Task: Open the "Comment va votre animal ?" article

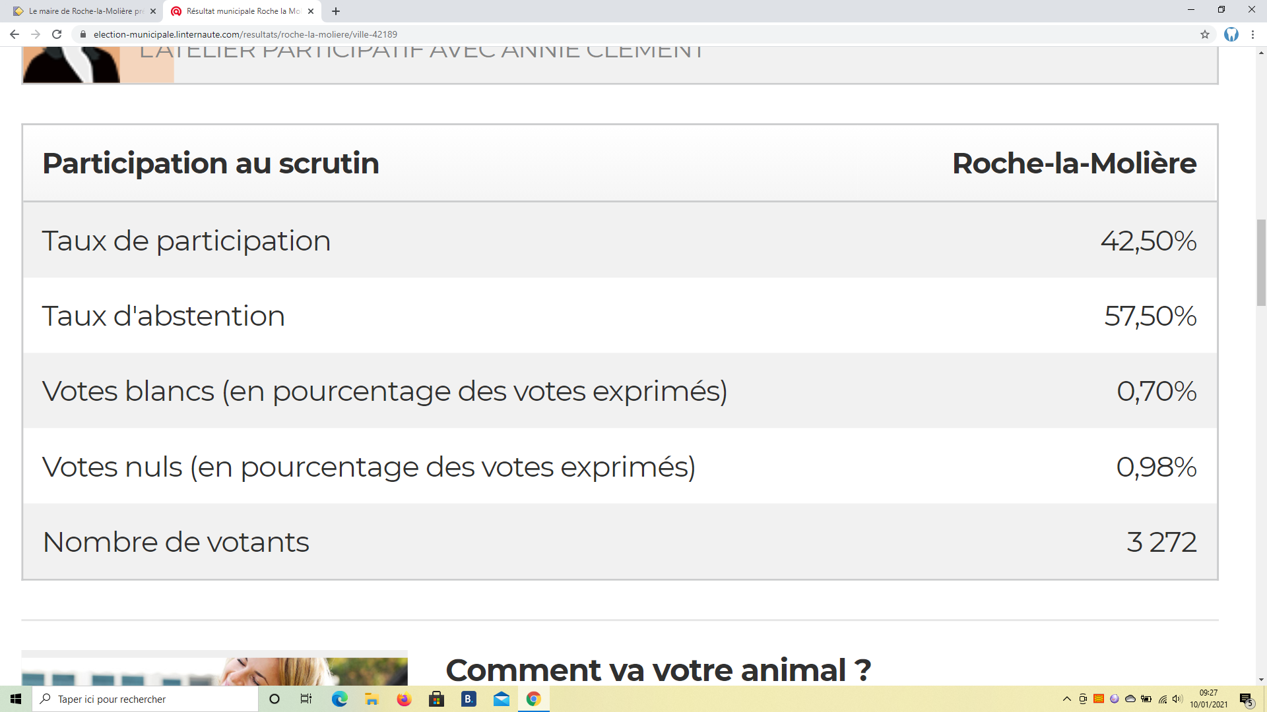Action: coord(658,670)
